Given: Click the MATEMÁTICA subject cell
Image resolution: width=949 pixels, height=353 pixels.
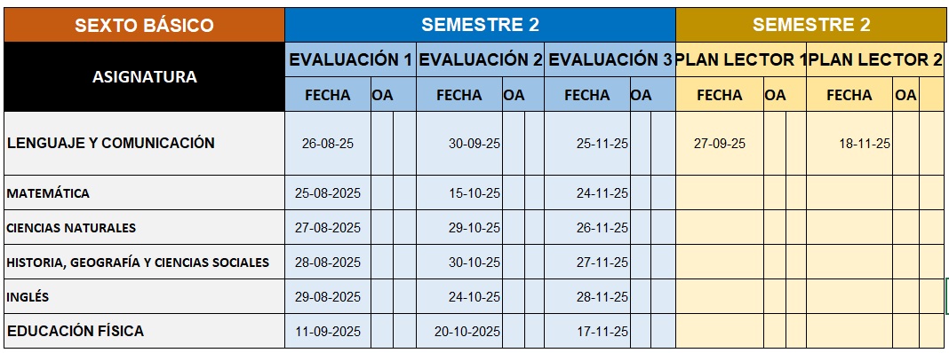Looking at the screenshot, I should point(144,192).
